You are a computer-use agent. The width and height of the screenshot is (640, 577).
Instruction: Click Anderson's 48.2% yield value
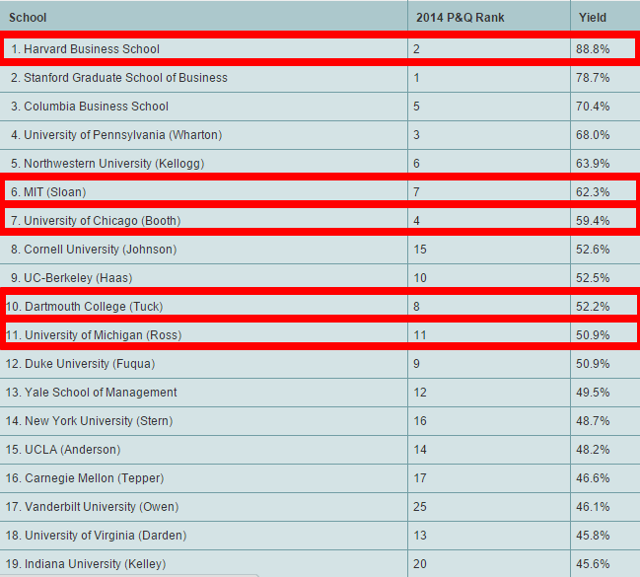(x=593, y=449)
